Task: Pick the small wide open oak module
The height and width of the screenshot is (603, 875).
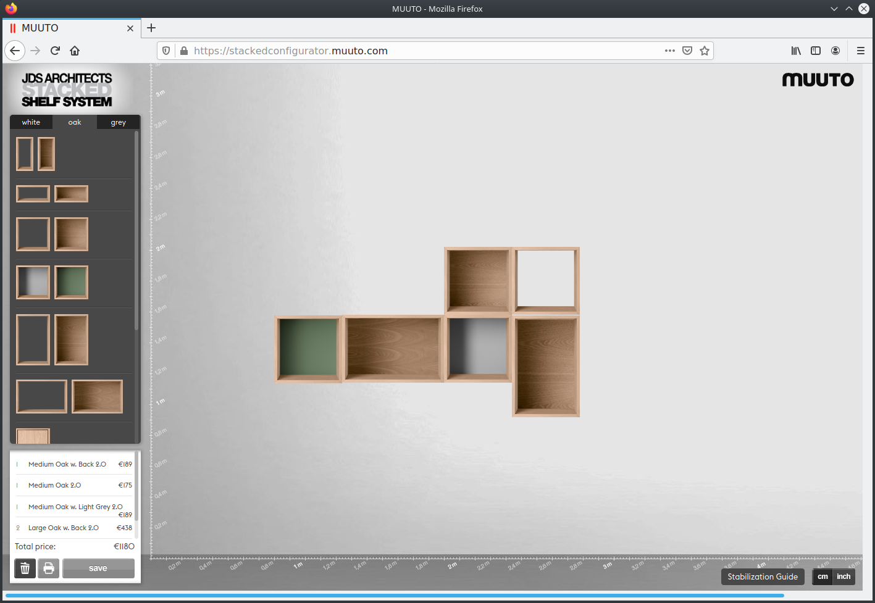Action: (x=33, y=194)
